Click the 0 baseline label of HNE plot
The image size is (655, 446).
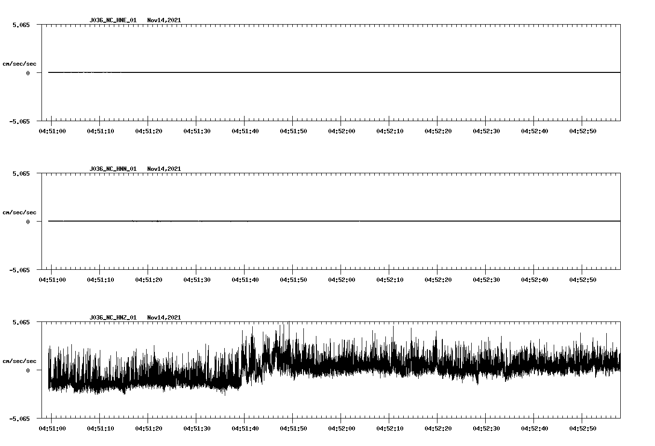[28, 73]
